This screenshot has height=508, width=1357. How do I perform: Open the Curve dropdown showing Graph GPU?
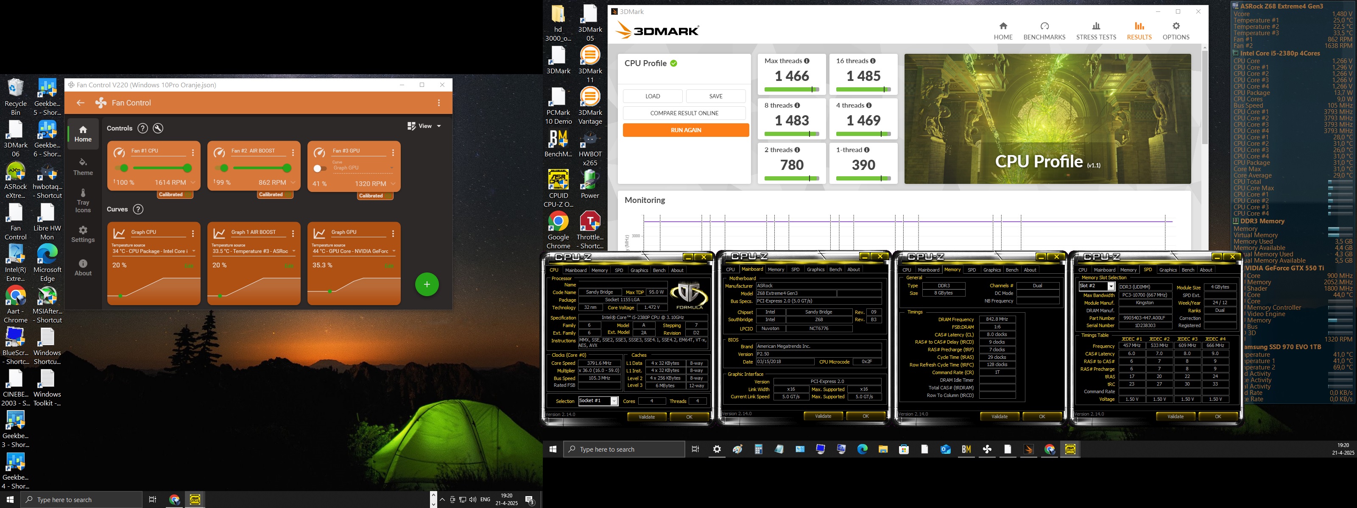[x=363, y=167]
